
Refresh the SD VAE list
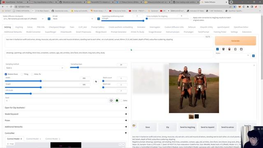click(x=99, y=19)
